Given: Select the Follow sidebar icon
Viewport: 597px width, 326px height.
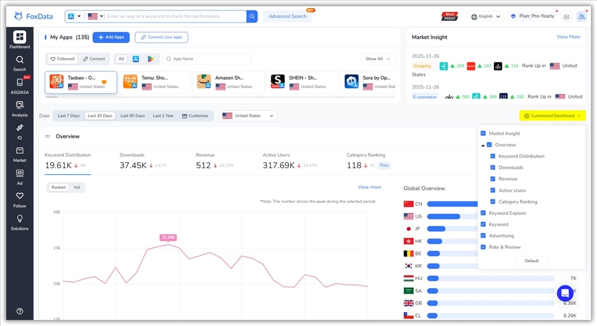Looking at the screenshot, I should (x=19, y=201).
